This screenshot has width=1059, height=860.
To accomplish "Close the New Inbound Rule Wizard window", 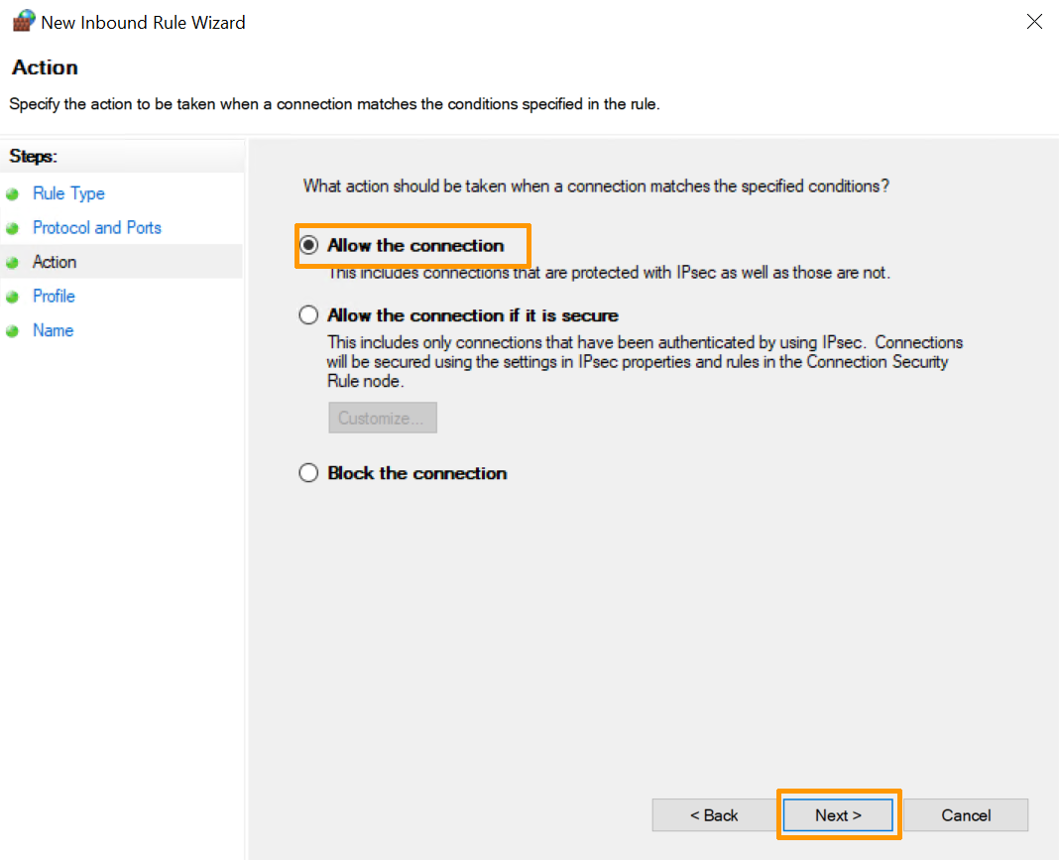I will pos(1034,22).
